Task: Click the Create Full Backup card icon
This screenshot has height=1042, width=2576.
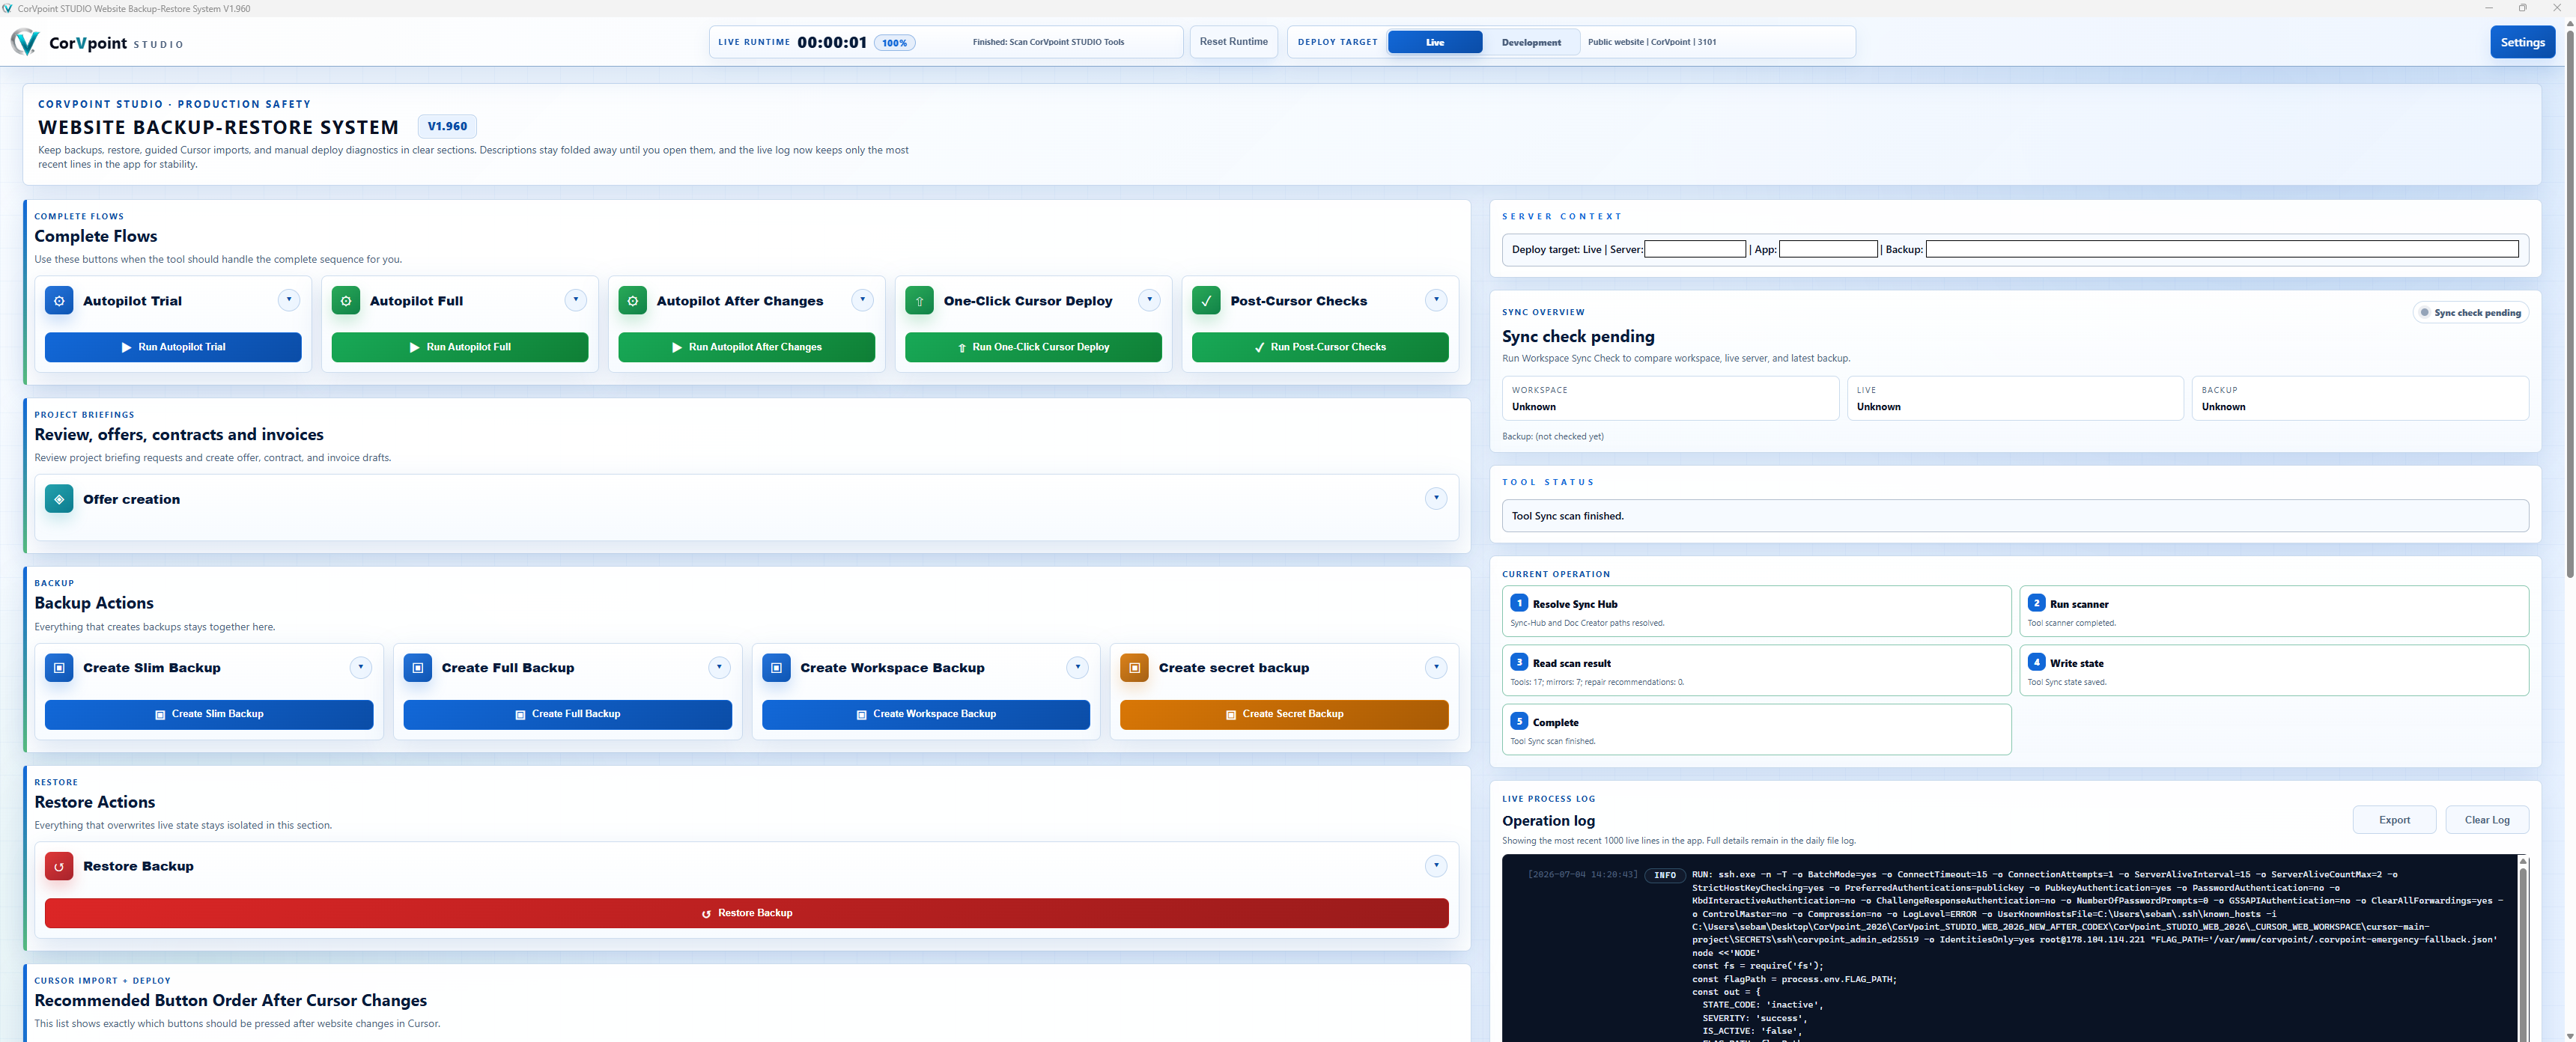Action: (x=418, y=668)
